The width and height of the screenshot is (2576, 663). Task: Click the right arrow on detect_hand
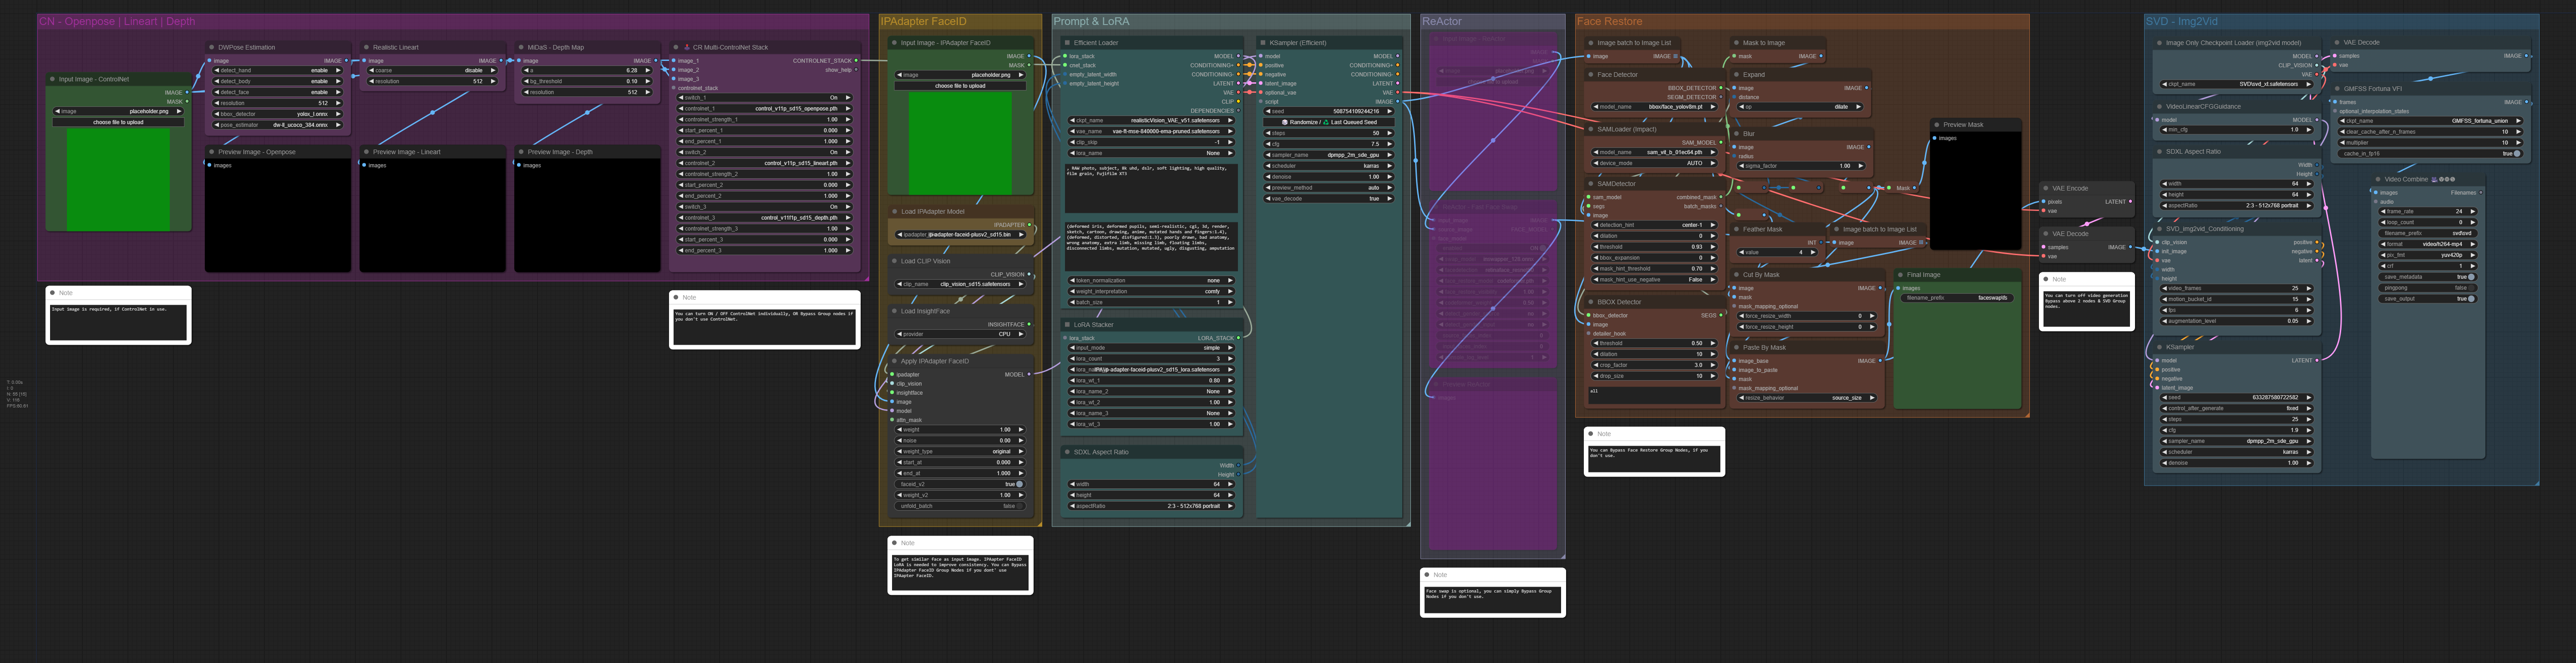click(338, 71)
